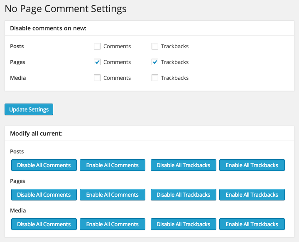Disable All Trackbacks on current Media
This screenshot has width=299, height=242.
(x=183, y=224)
